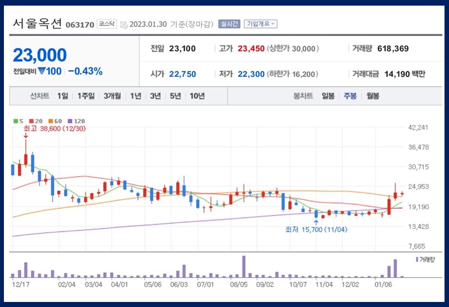
Task: Click the 최저 15,700 (11/04) low marker
Action: pyautogui.click(x=316, y=230)
